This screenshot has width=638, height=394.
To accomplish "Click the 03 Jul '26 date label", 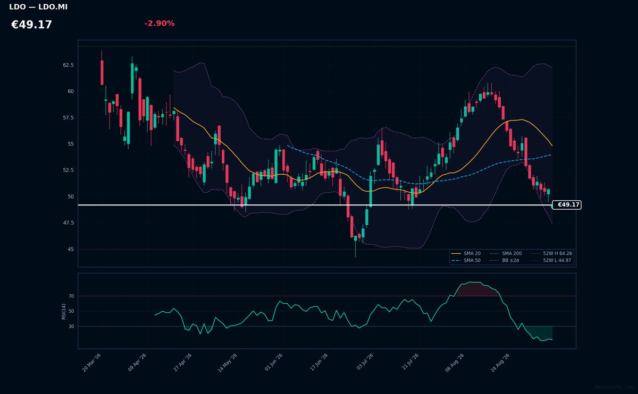I will (364, 363).
